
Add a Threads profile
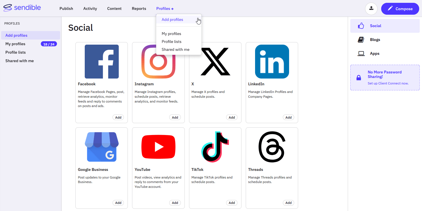pos(289,203)
